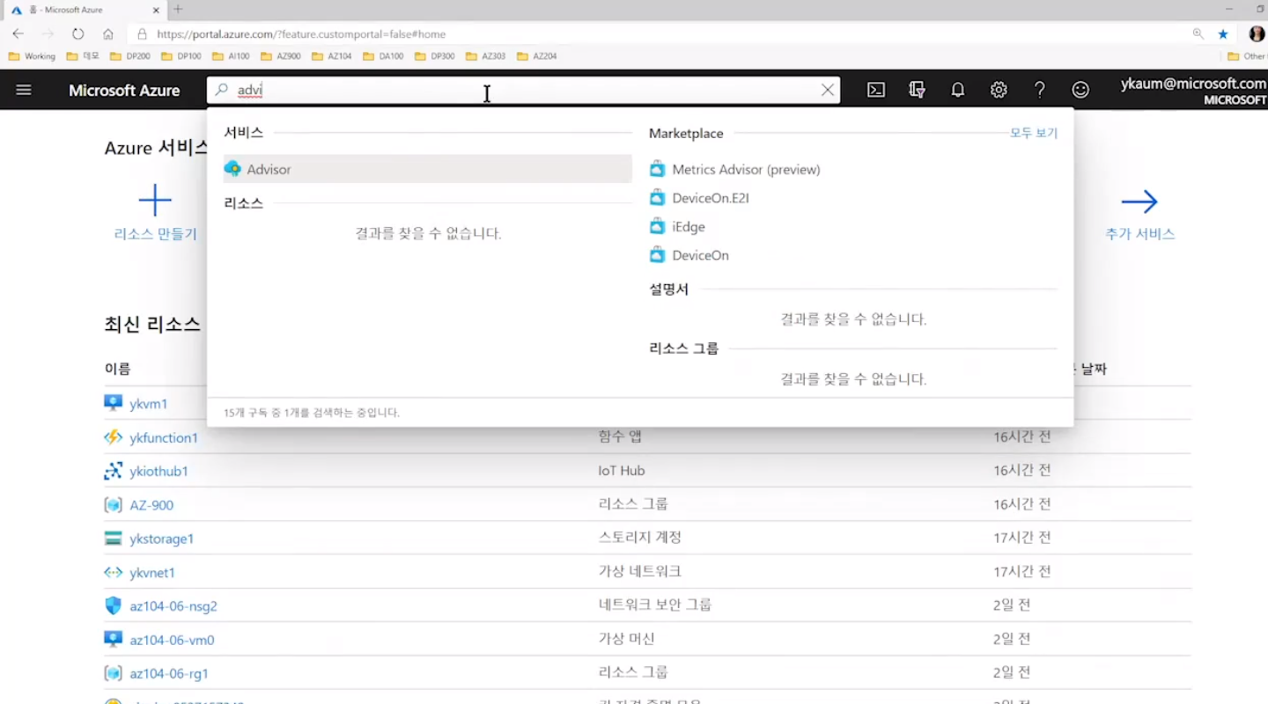Viewport: 1268px width, 704px height.
Task: Open the AZ303 bookmarks folder
Action: pos(486,56)
